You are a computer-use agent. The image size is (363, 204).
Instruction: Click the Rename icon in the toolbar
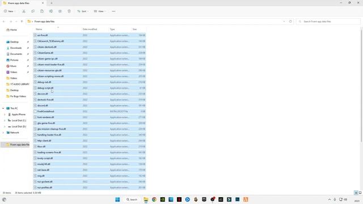tap(51, 11)
